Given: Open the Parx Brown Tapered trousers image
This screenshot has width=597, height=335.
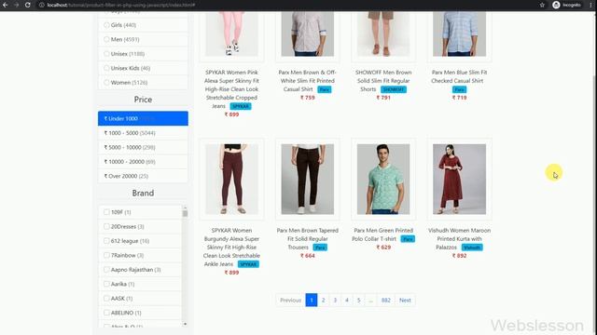Looking at the screenshot, I should click(x=307, y=180).
